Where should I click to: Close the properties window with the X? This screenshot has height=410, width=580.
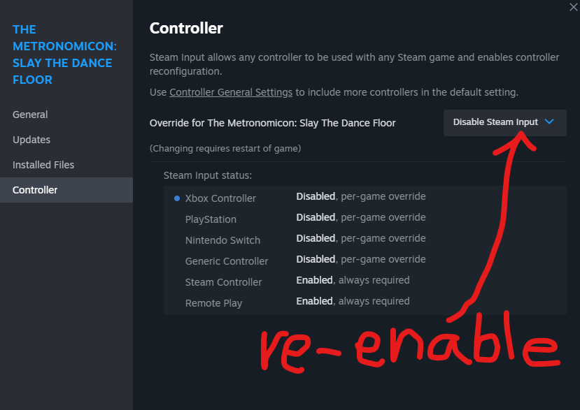[x=574, y=6]
